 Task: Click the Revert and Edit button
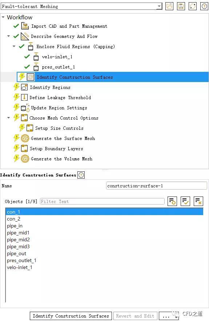[x=135, y=316]
